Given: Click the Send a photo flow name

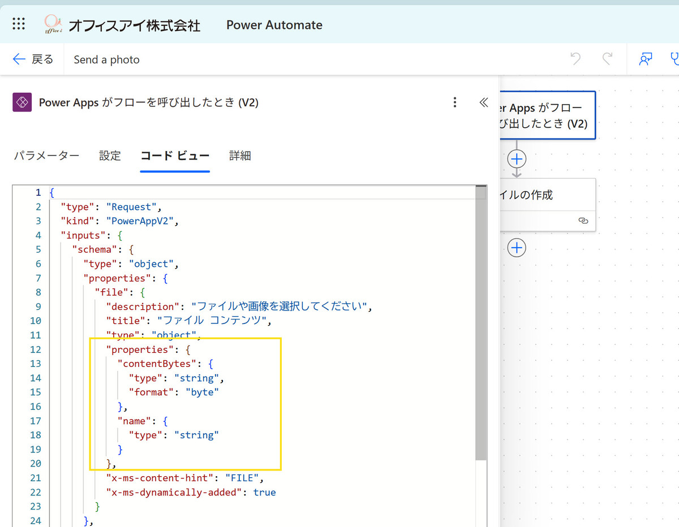Looking at the screenshot, I should [106, 59].
